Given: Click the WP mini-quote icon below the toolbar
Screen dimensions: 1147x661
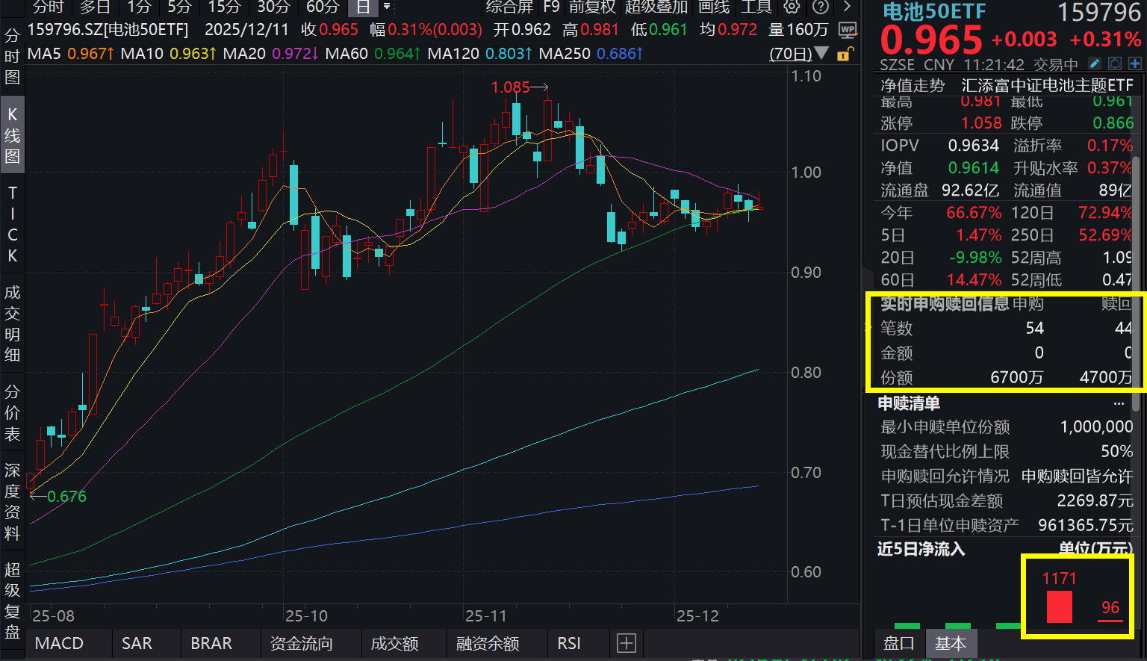Looking at the screenshot, I should pos(848,31).
